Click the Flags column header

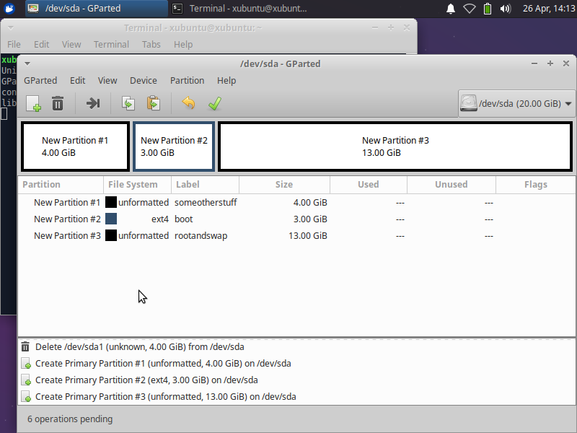pos(536,185)
